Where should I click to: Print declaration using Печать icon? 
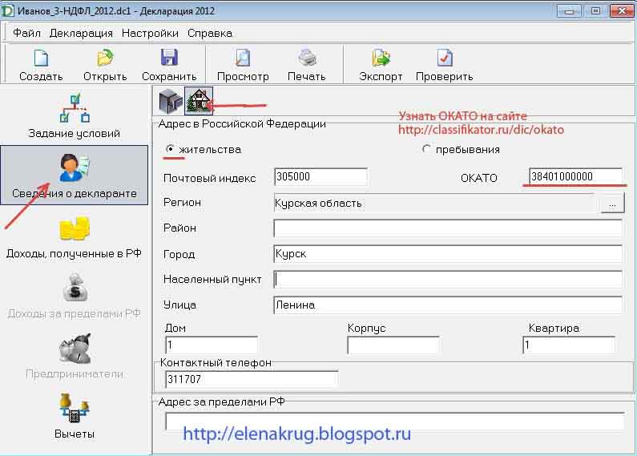click(x=307, y=59)
